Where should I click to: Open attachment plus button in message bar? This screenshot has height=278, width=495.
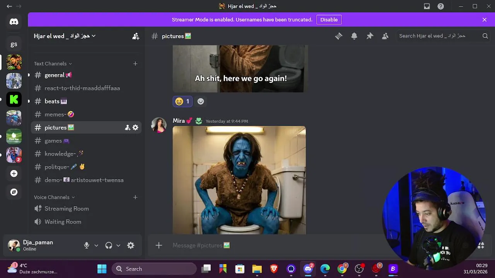(x=159, y=246)
